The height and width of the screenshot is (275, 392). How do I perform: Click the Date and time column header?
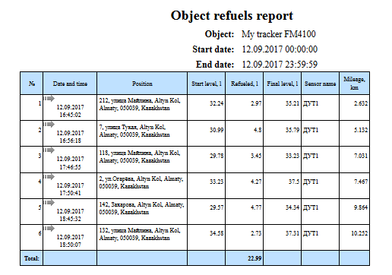point(70,84)
